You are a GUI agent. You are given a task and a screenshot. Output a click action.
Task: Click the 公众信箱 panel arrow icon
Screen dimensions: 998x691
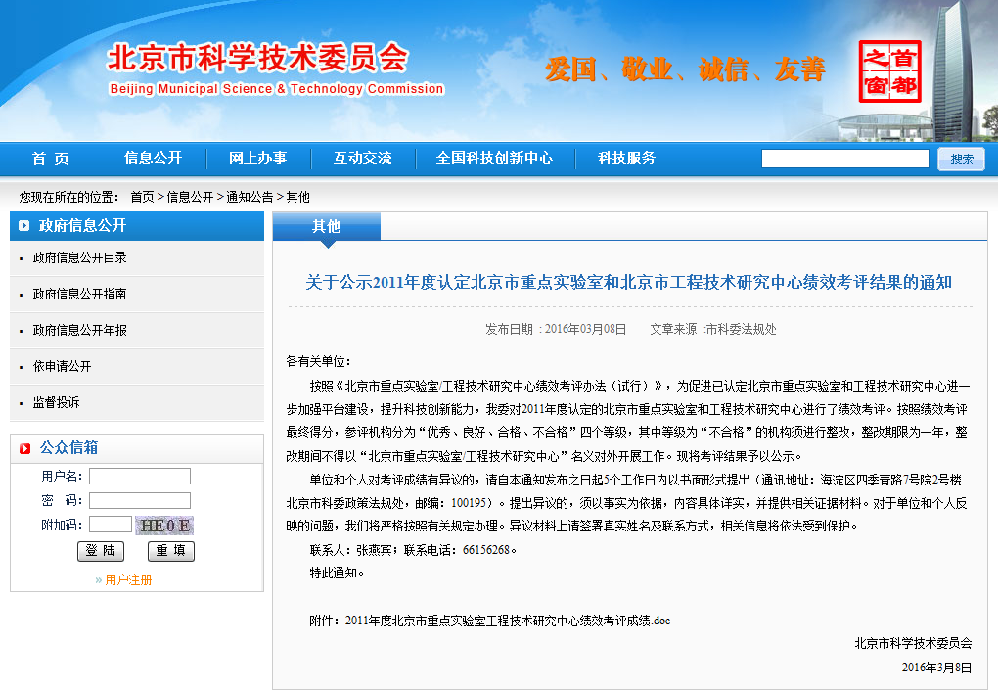(24, 448)
